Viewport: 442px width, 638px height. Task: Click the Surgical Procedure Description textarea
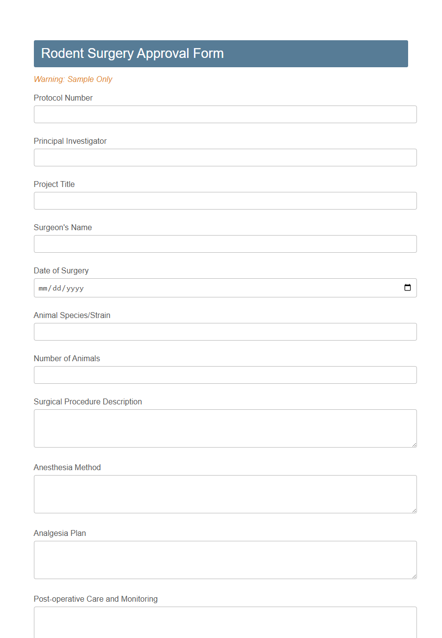225,427
